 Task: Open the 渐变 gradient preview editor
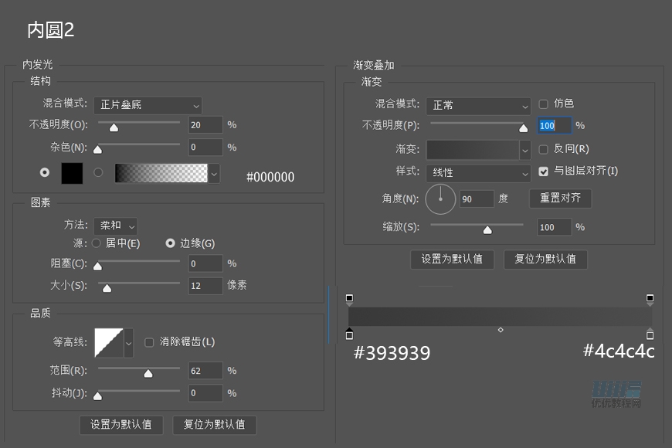[472, 148]
